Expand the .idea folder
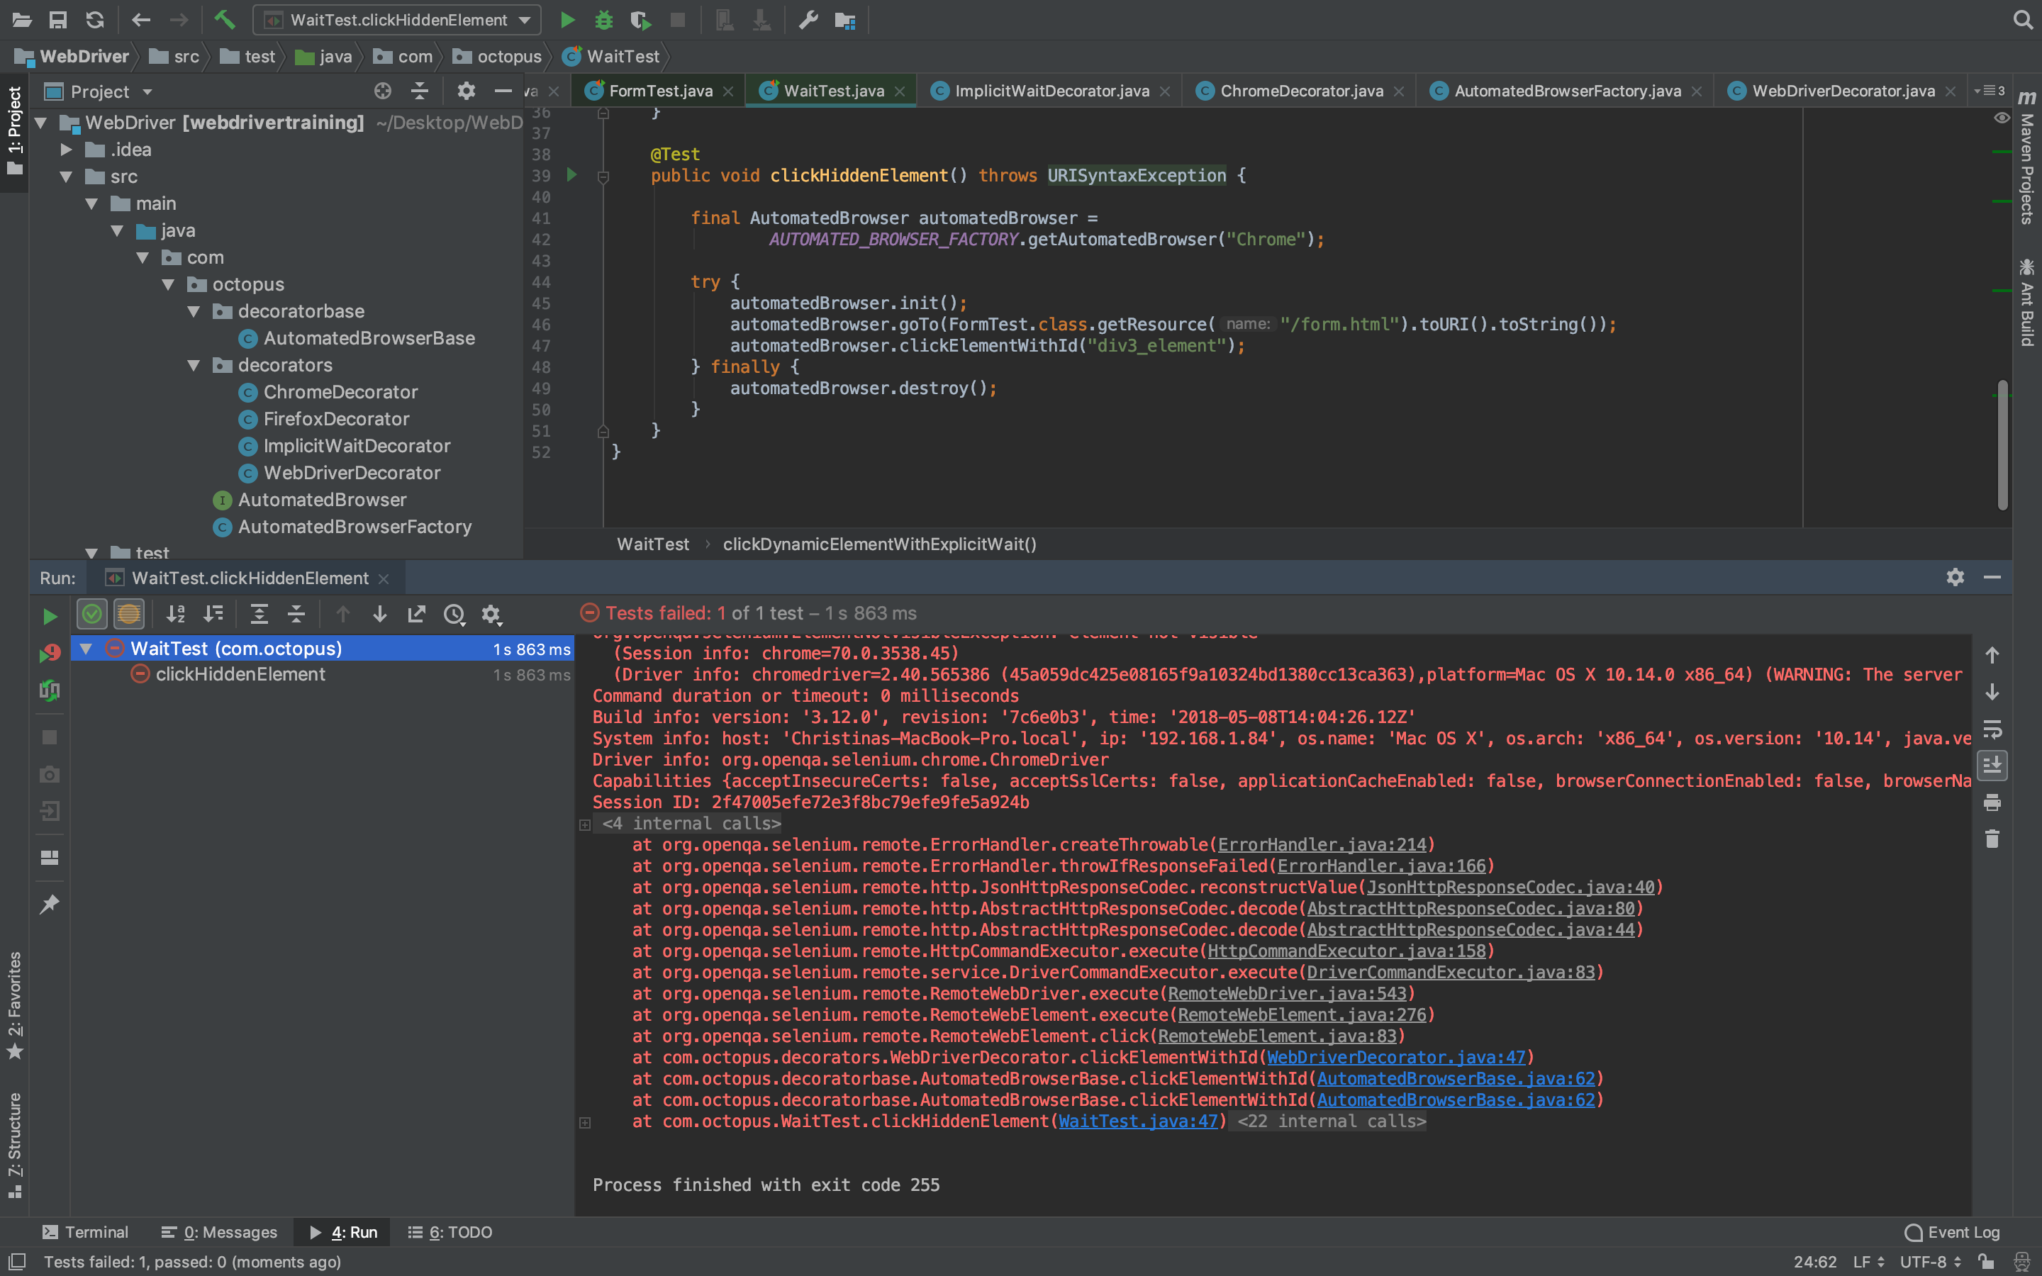The width and height of the screenshot is (2042, 1276). 67,150
